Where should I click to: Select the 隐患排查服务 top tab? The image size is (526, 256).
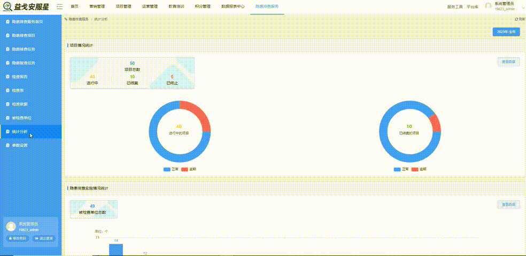[x=267, y=6]
